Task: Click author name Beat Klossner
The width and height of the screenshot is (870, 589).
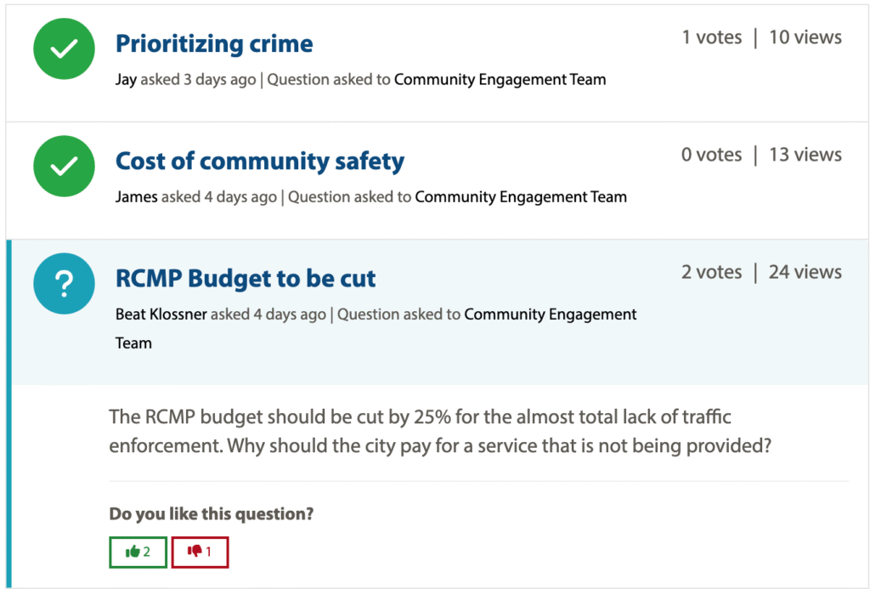Action: 161,314
